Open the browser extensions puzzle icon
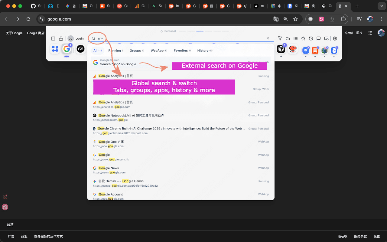 (343, 19)
